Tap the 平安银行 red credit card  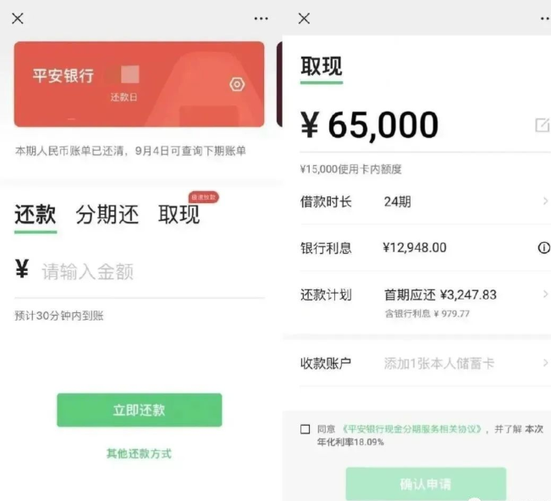tap(139, 85)
